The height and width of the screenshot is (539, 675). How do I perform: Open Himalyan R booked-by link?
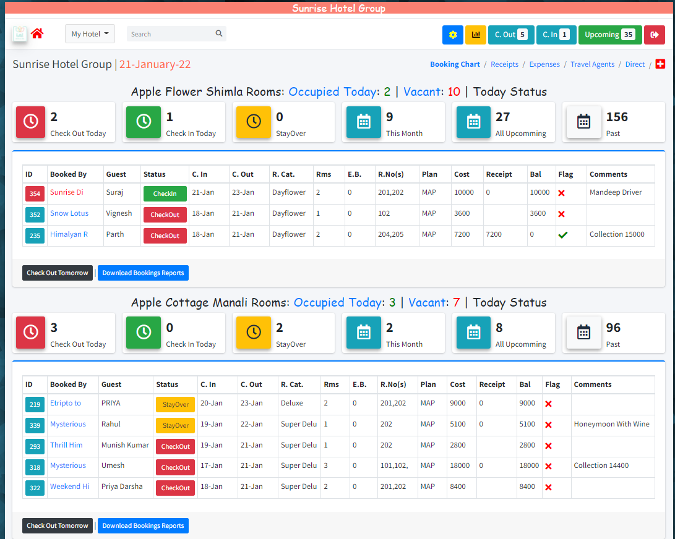(69, 234)
